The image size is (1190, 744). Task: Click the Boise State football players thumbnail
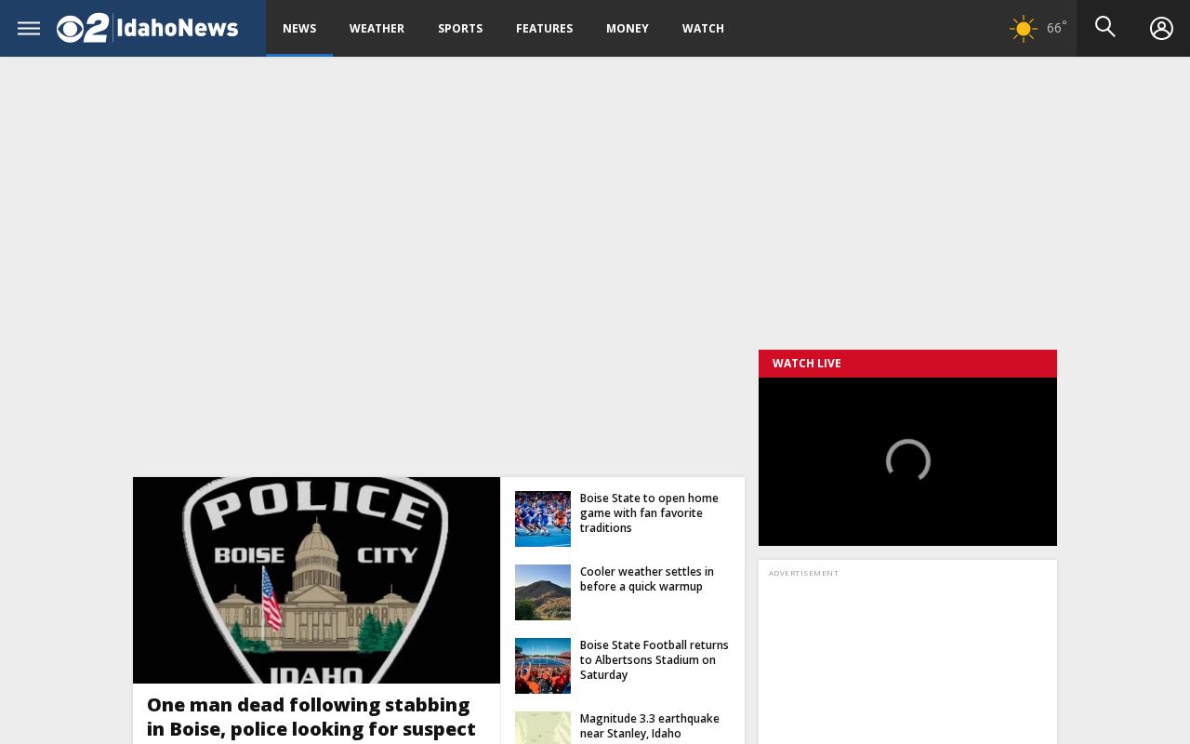pos(543,519)
